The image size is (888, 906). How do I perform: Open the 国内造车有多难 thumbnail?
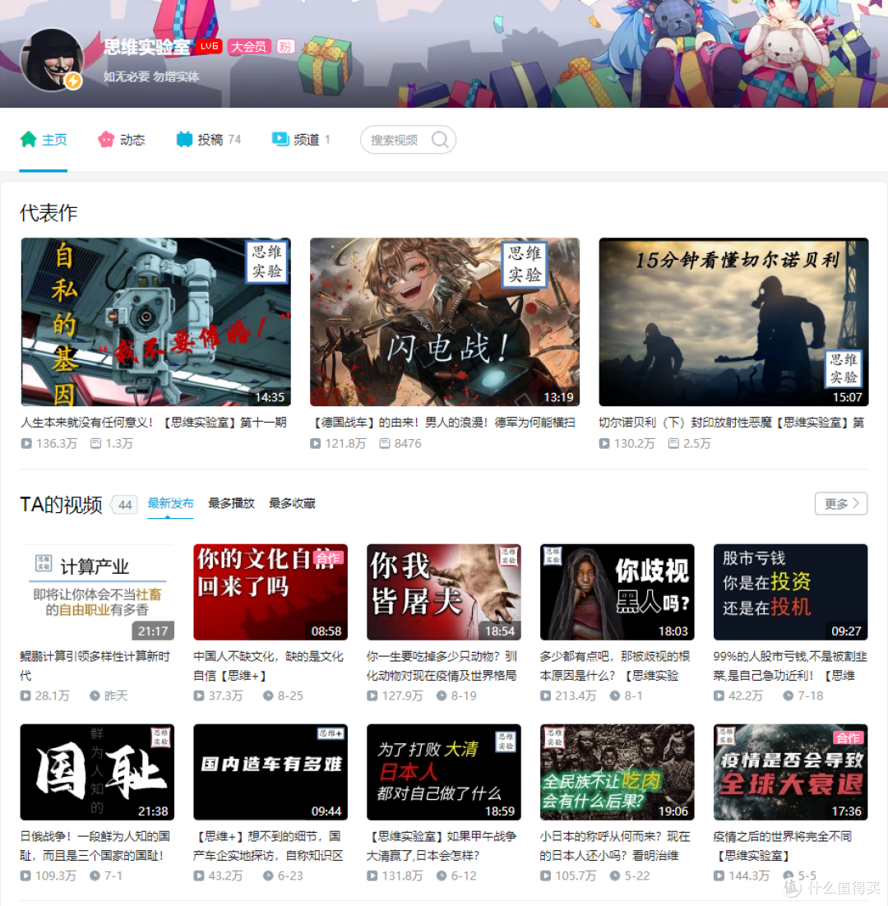[271, 772]
